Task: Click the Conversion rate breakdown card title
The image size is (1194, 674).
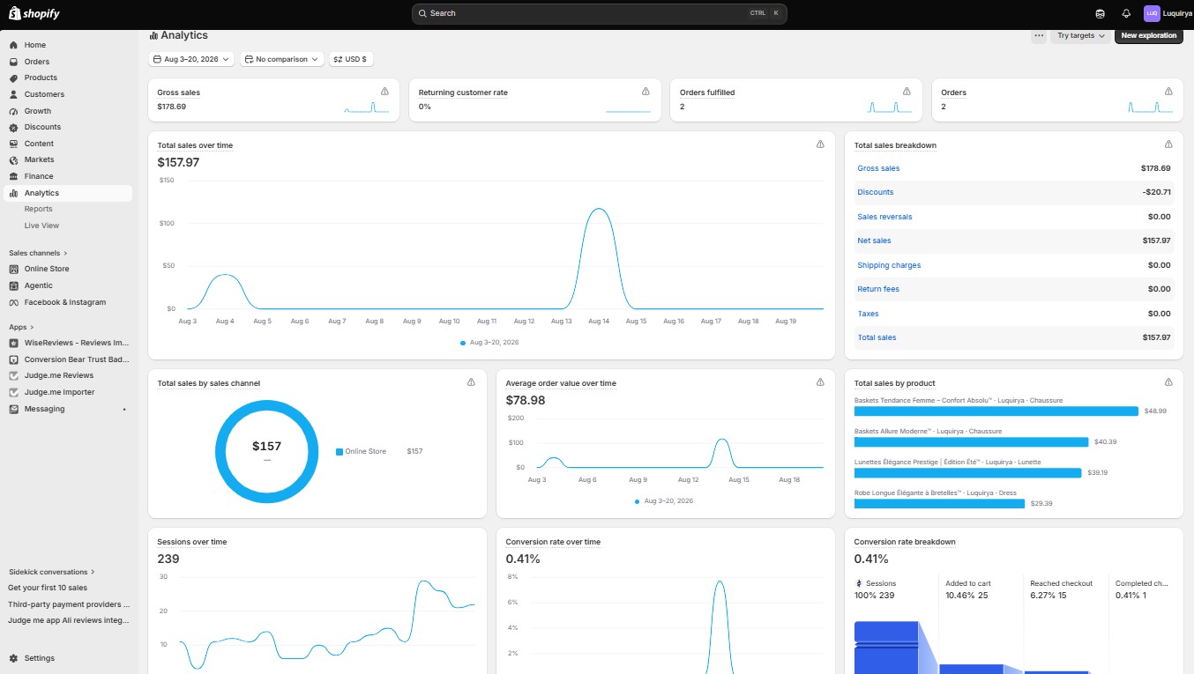Action: click(905, 542)
